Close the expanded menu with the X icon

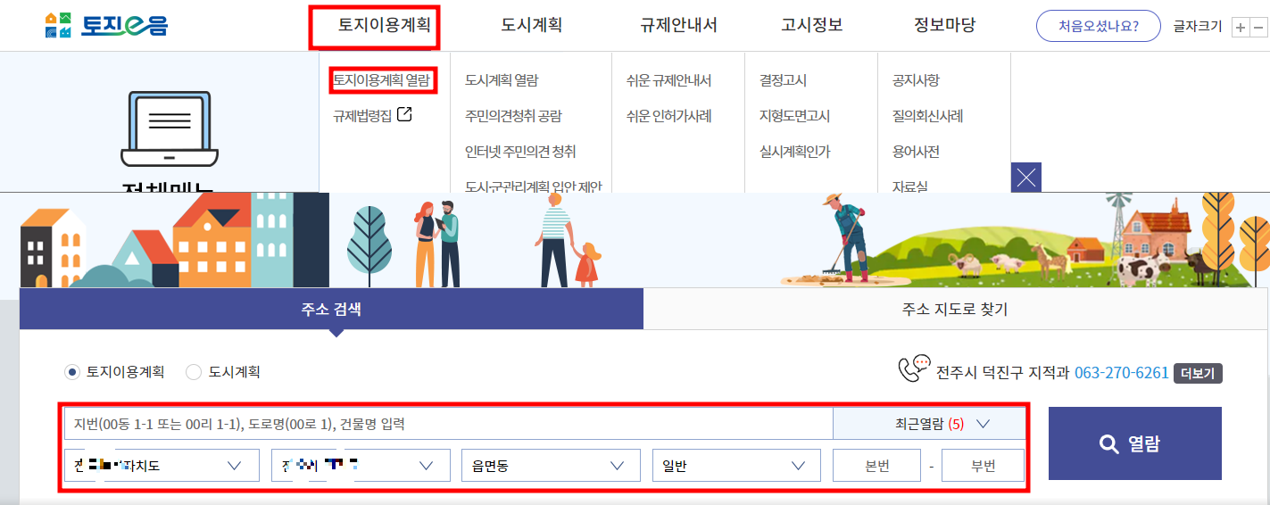1026,178
